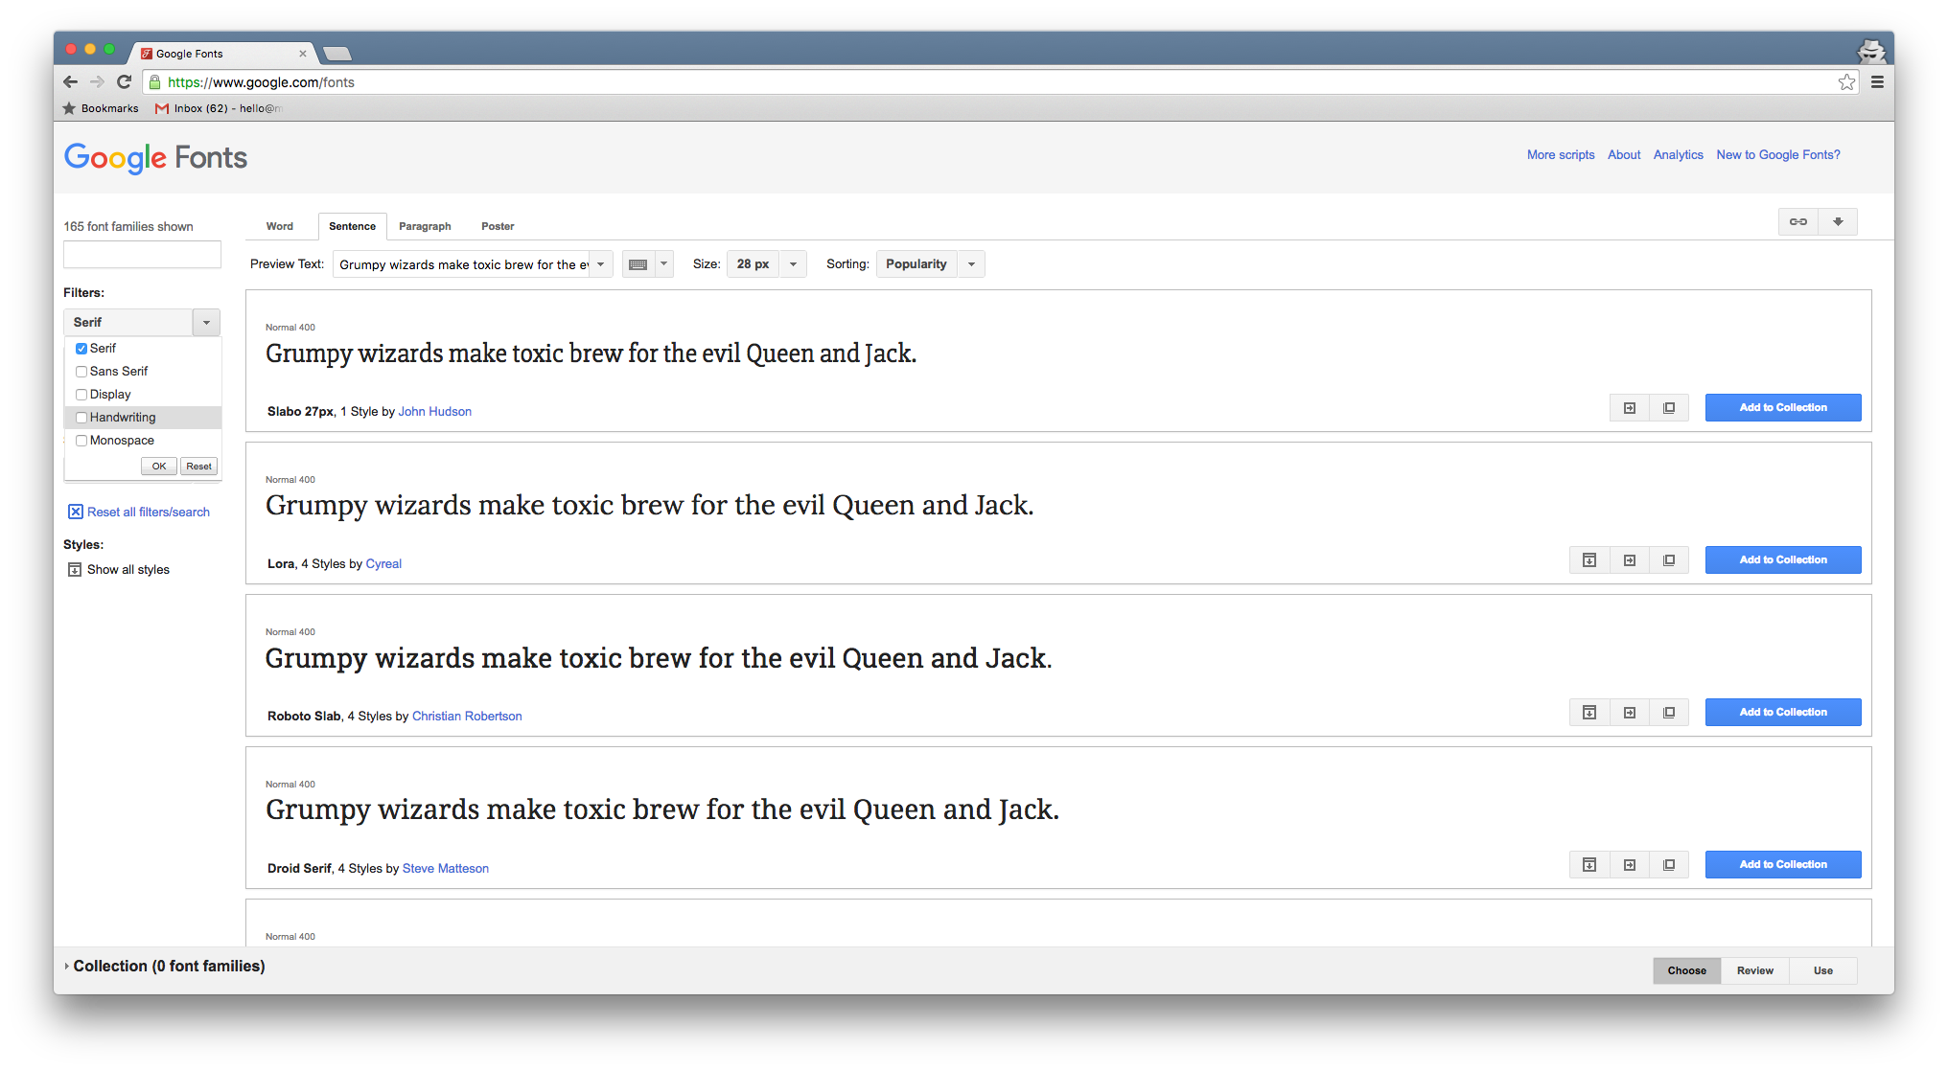1948x1071 pixels.
Task: Show all styles icon in Lora row
Action: point(1589,560)
